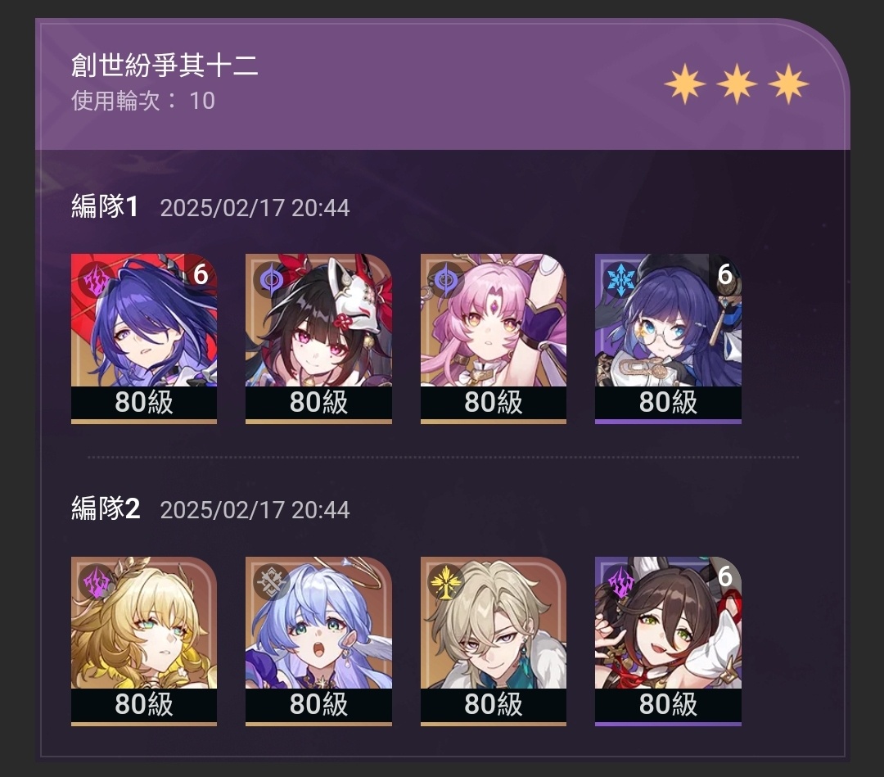
Task: Select blonde Aglaea portrait in Team 2
Action: tap(144, 641)
